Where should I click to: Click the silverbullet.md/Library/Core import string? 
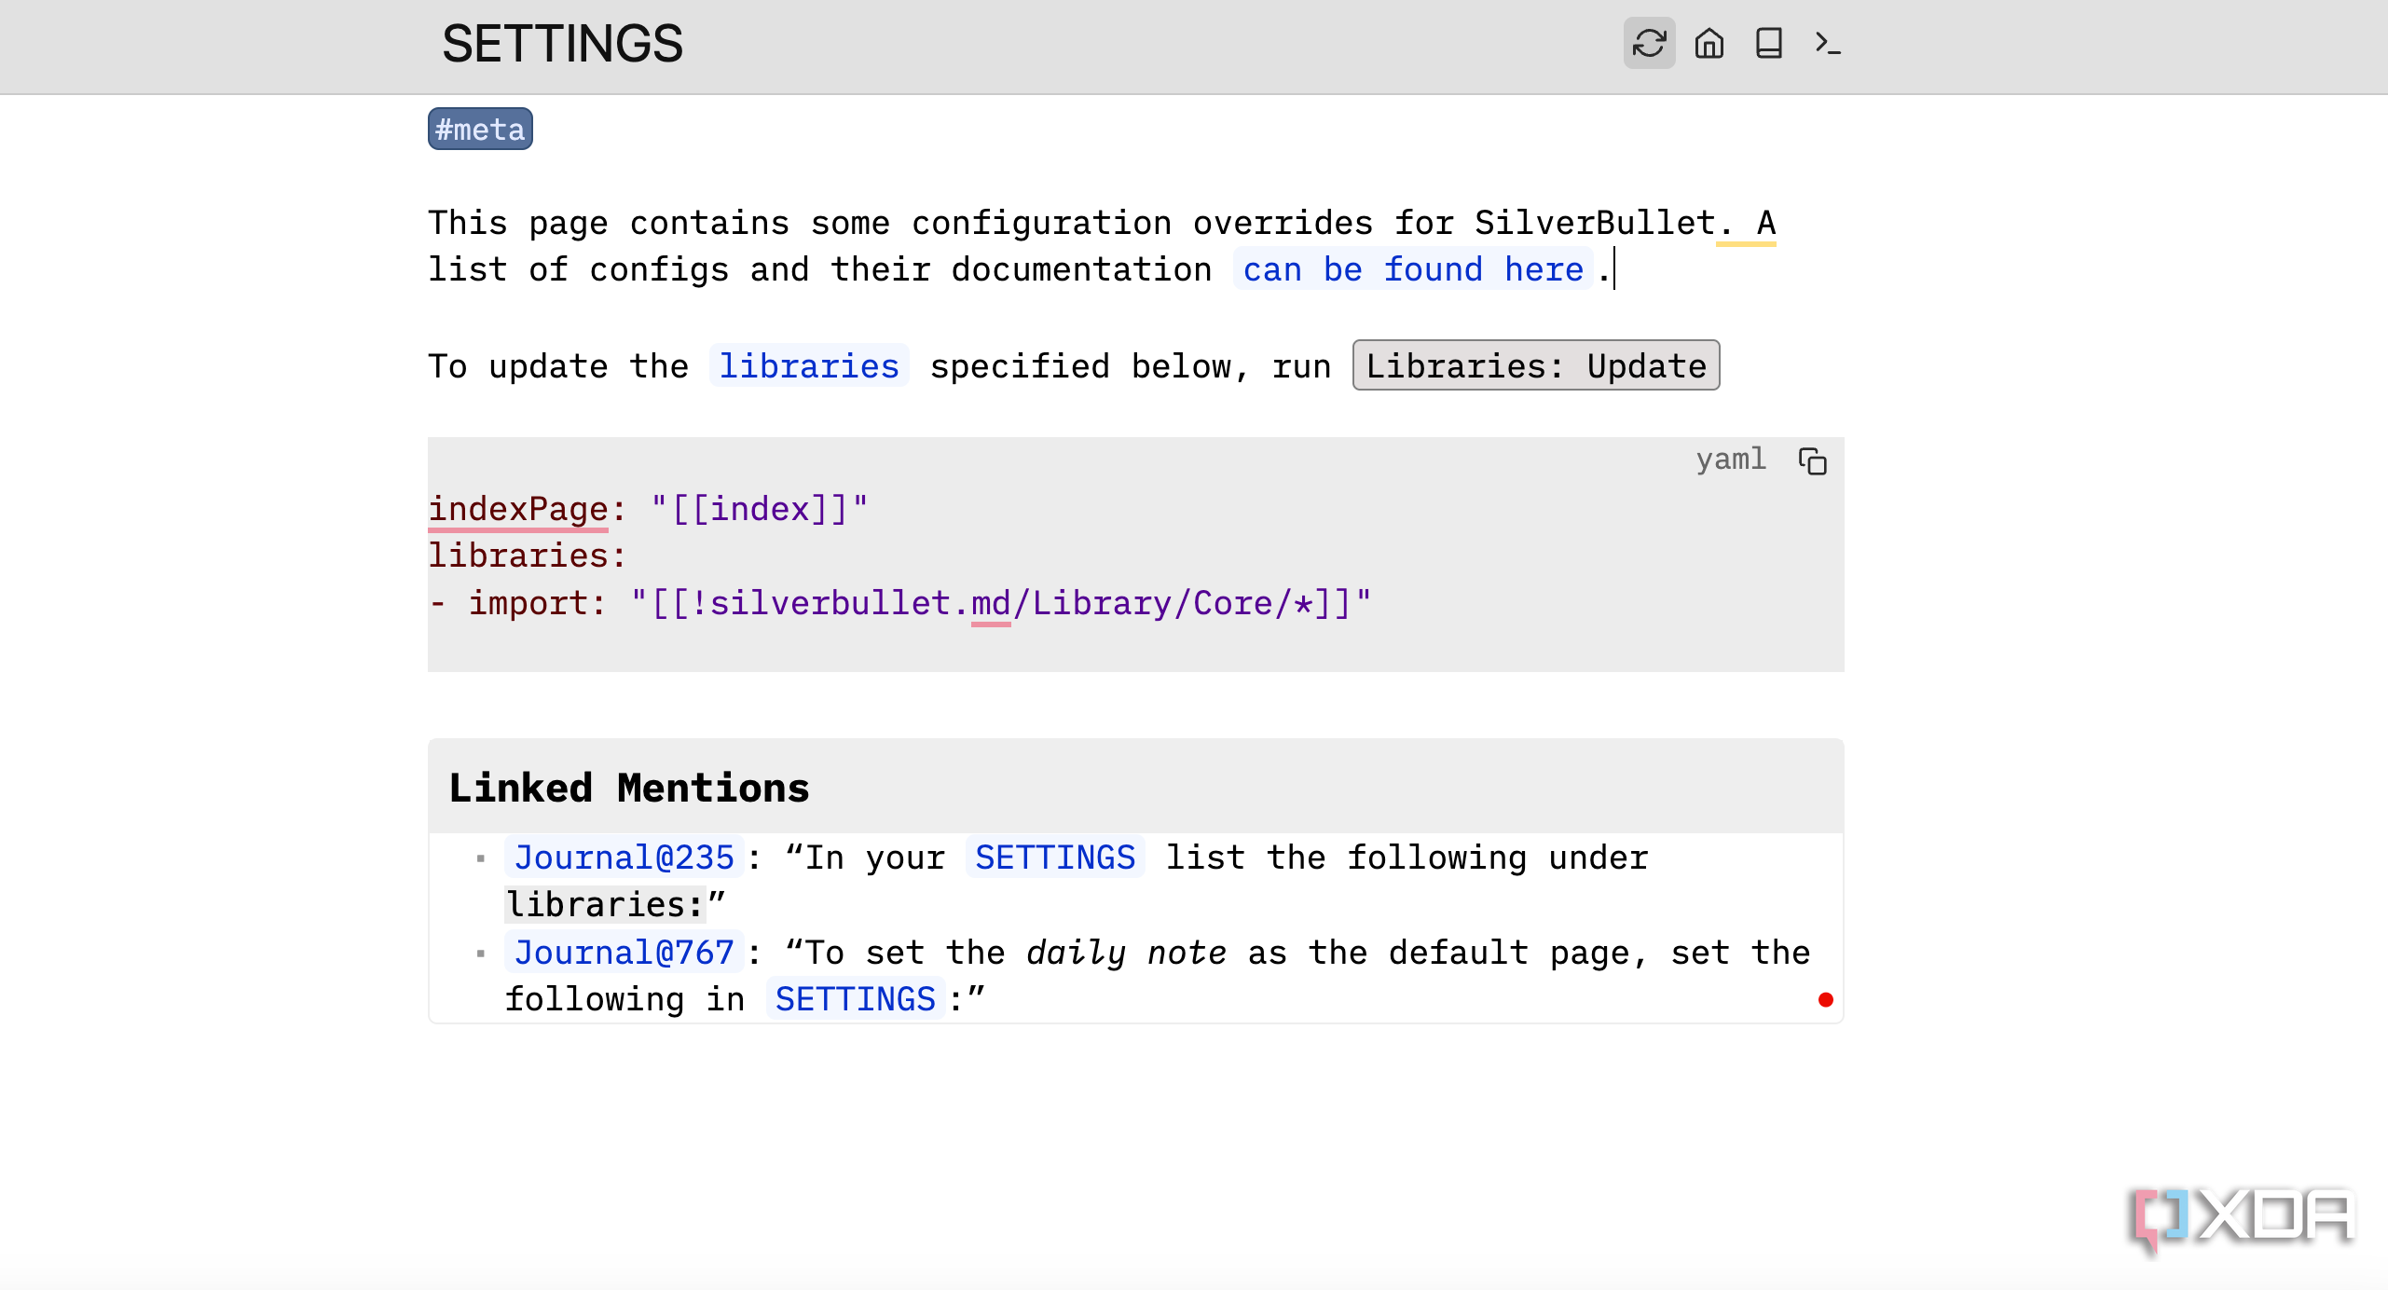tap(1001, 603)
